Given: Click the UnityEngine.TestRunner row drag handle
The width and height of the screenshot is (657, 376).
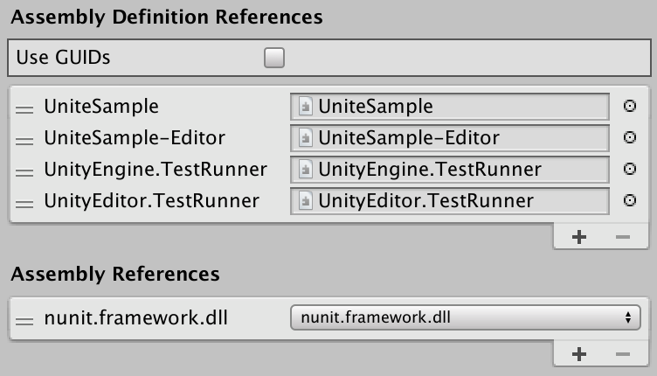Looking at the screenshot, I should (24, 172).
